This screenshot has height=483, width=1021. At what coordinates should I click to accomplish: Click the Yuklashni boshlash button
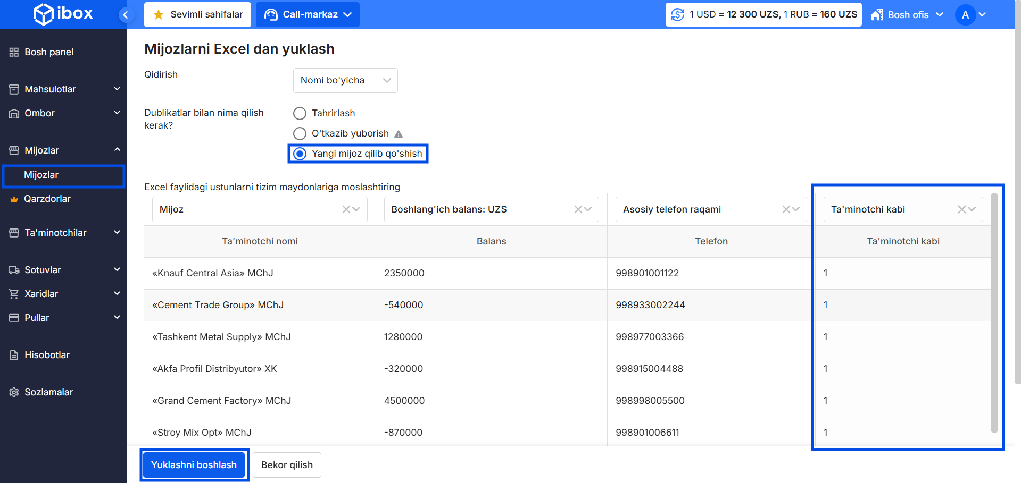(x=194, y=465)
